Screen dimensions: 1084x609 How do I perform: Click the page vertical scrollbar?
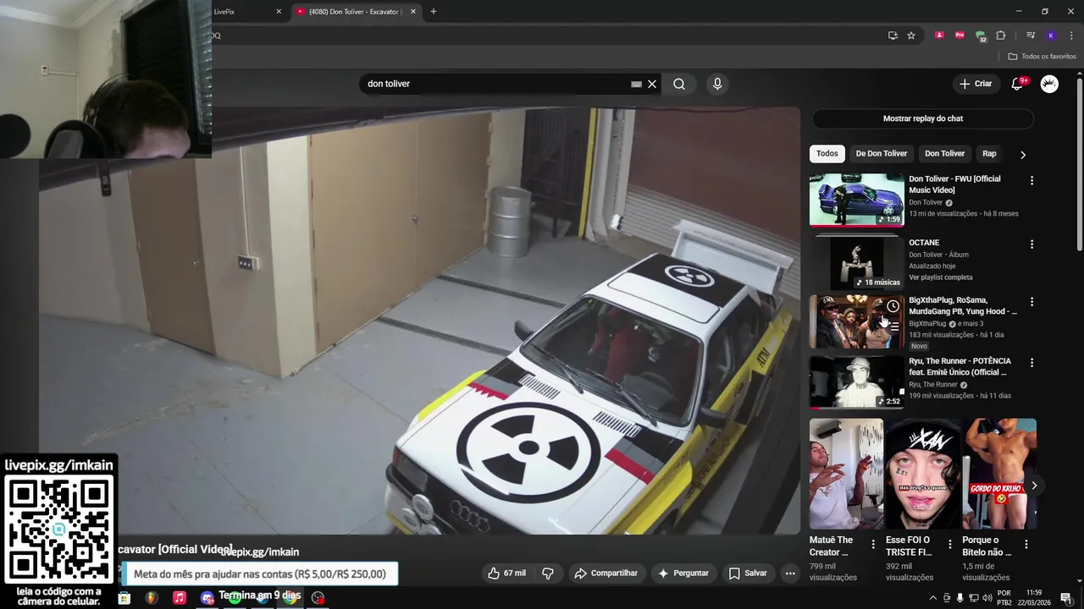pyautogui.click(x=1079, y=165)
